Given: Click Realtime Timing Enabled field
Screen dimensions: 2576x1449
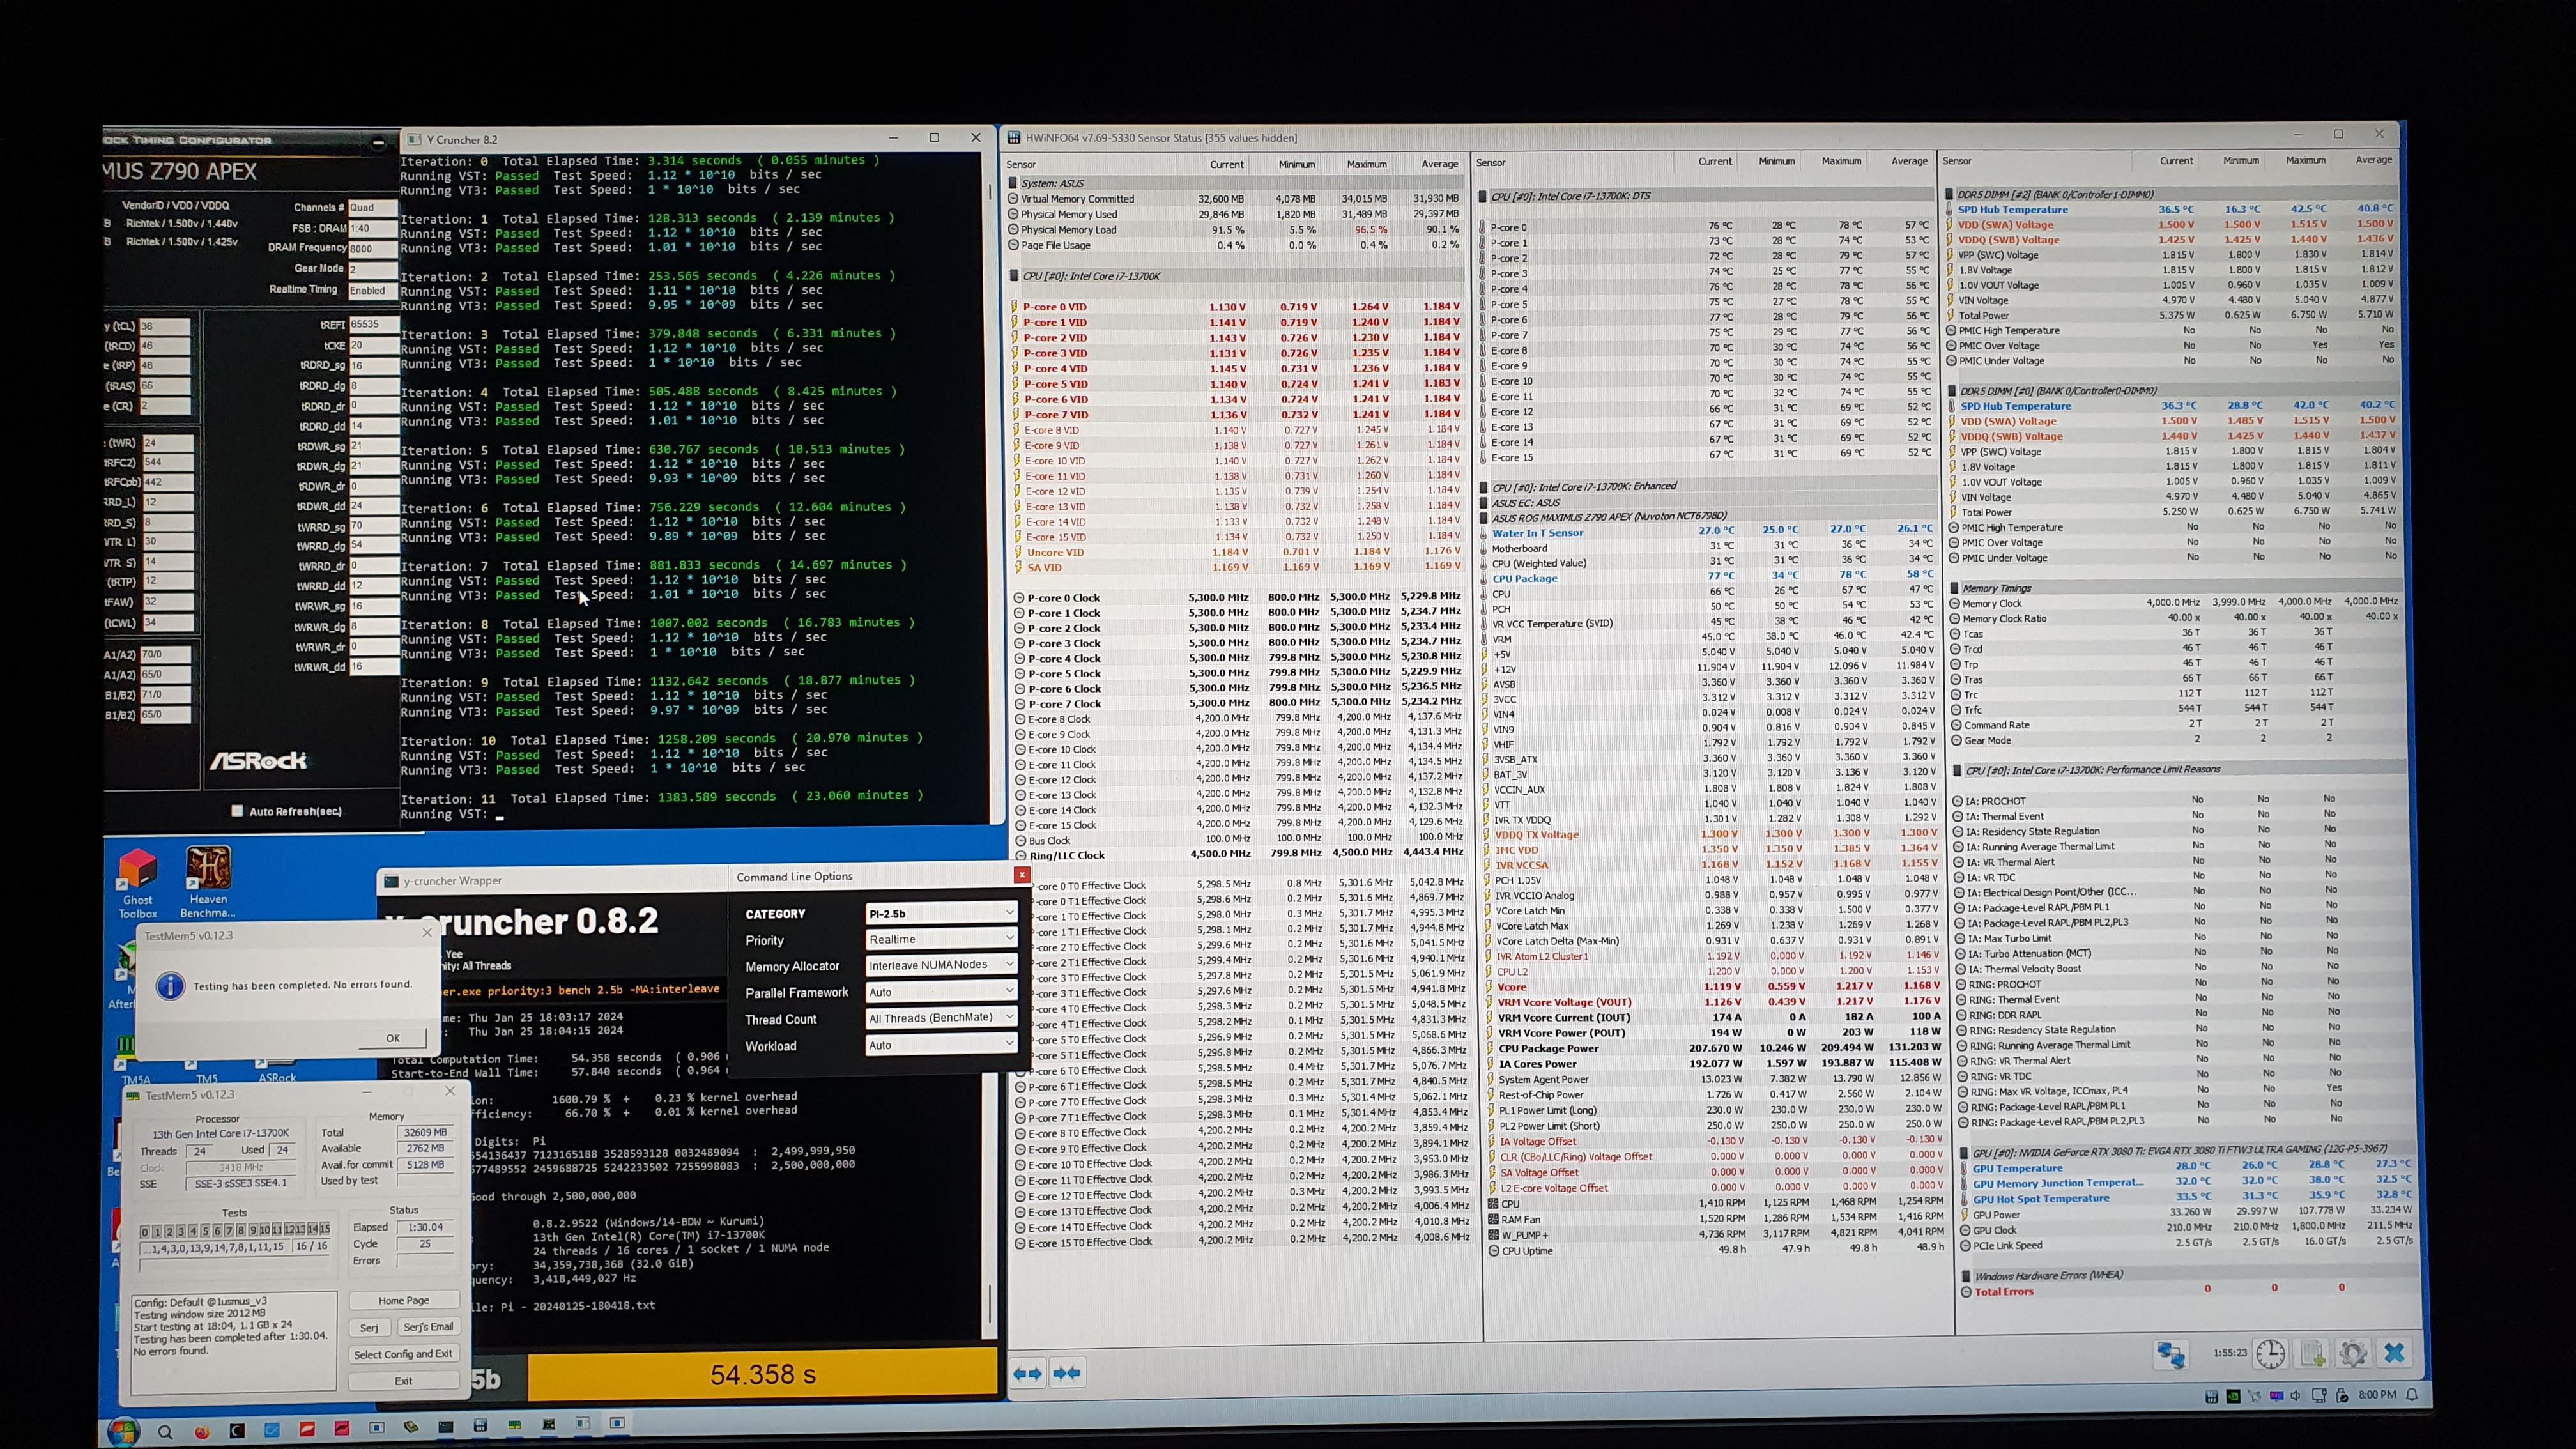Looking at the screenshot, I should point(372,291).
